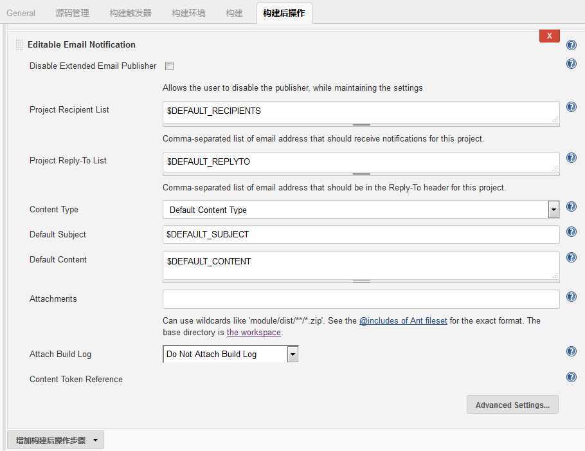Open the Attach Build Log dropdown
This screenshot has width=585, height=451.
[231, 354]
